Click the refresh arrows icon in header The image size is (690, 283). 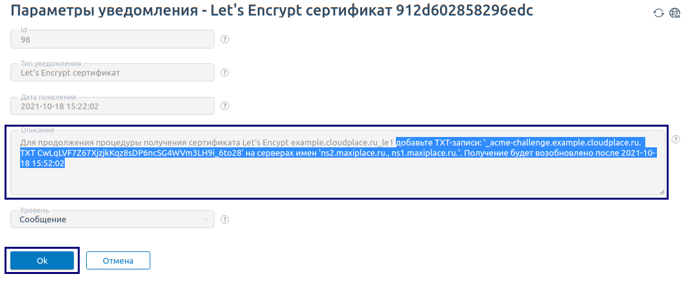click(658, 13)
